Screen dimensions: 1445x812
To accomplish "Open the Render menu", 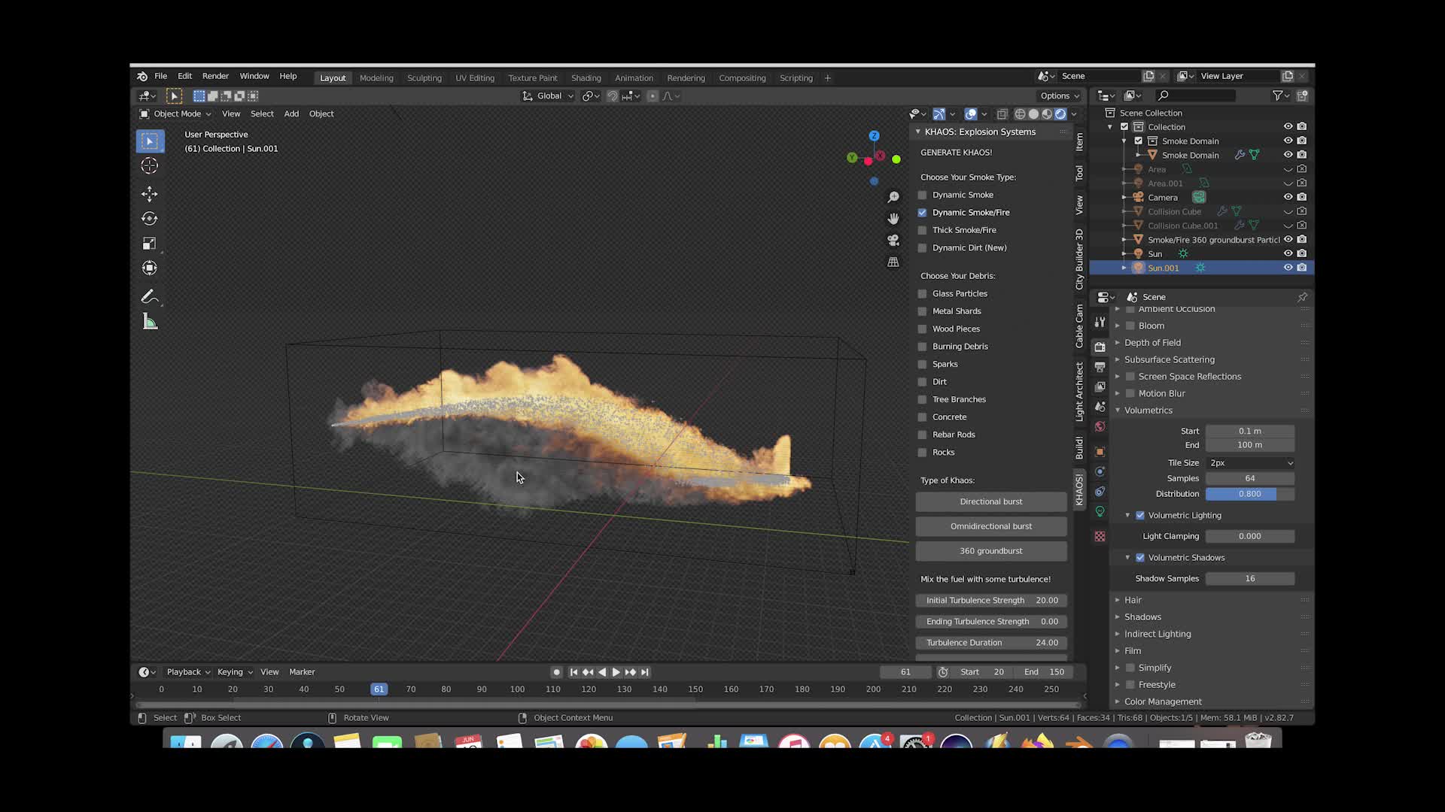I will tap(215, 76).
